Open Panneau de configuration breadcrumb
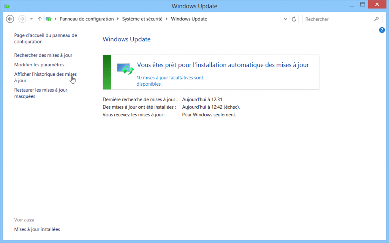This screenshot has width=389, height=243. (87, 19)
